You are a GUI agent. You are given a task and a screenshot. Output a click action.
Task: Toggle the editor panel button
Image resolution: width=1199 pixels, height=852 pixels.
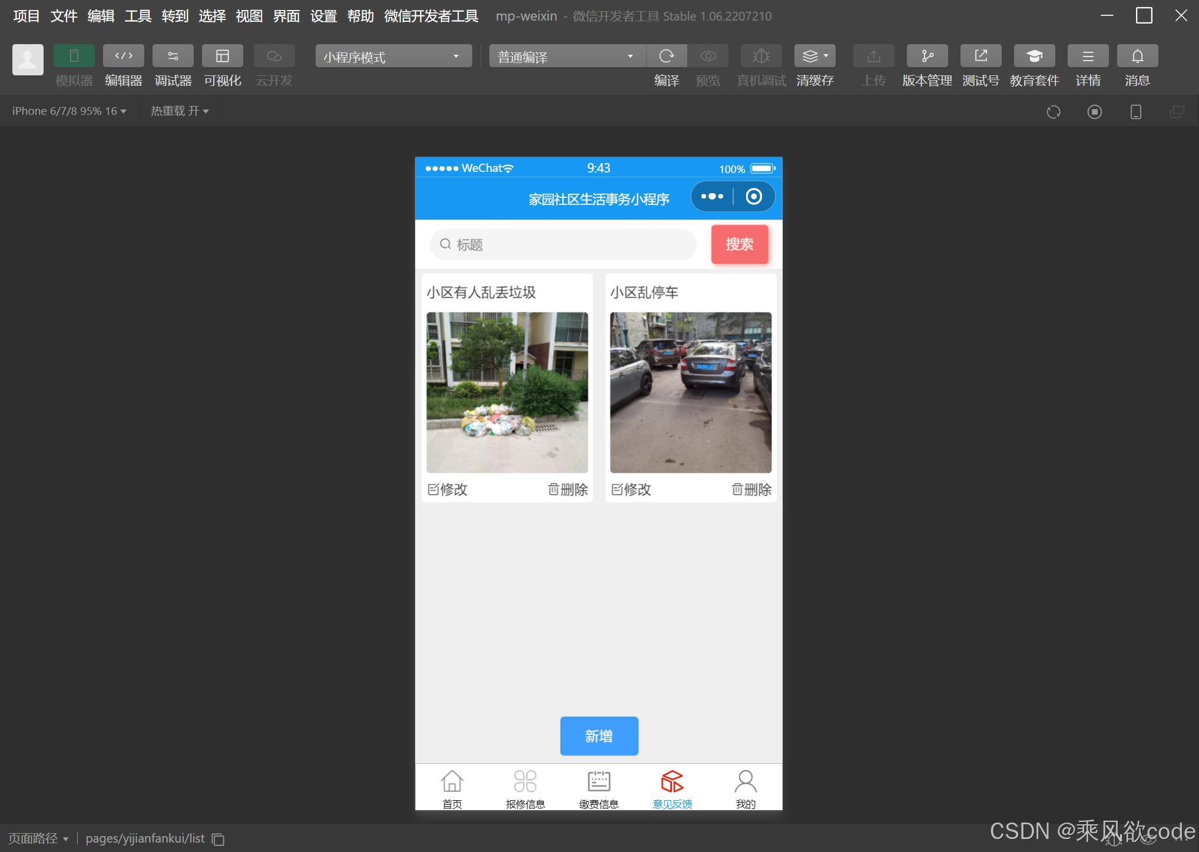(124, 56)
